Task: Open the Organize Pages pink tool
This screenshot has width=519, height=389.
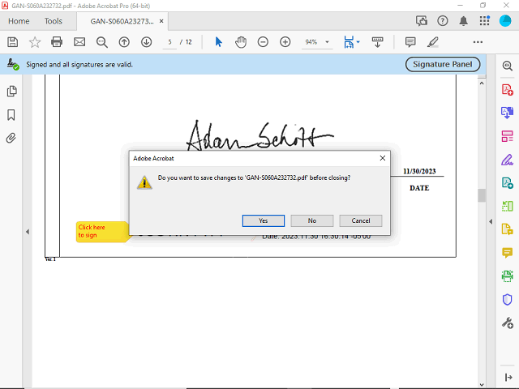Action: point(507,136)
